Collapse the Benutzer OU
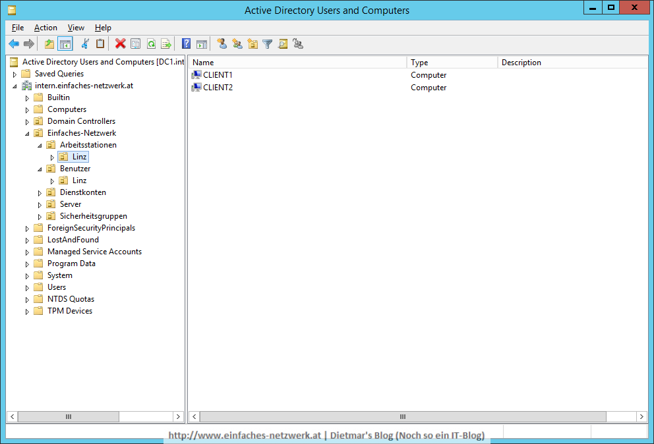 pos(40,169)
